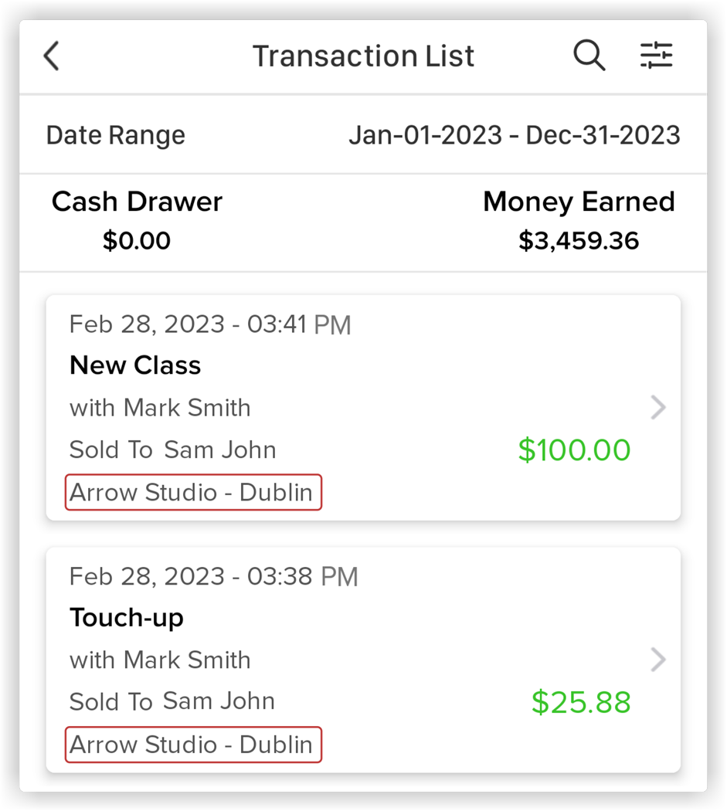
Task: Open the search magnifier icon
Action: 589,55
